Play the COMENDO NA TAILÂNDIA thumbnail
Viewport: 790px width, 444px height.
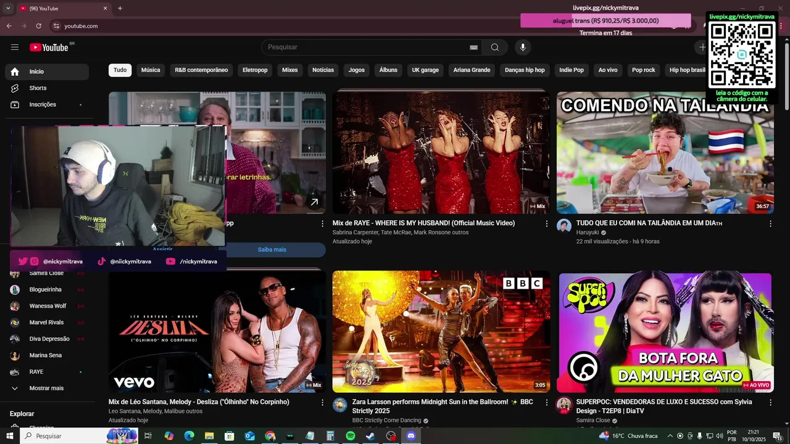click(665, 153)
